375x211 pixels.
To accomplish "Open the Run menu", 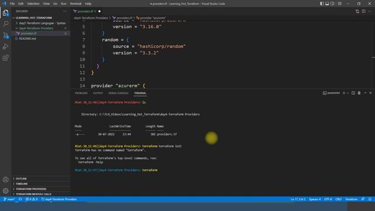I will [x=63, y=4].
